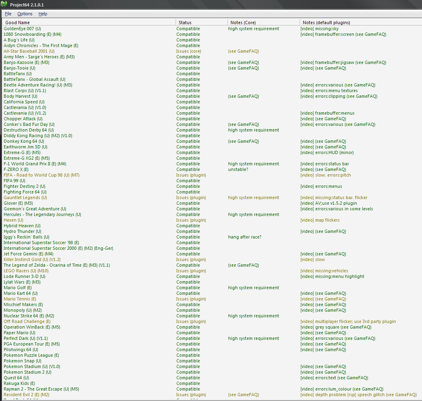Select Hexen (U) row
Image resolution: width=422 pixels, height=401 pixels.
[14, 220]
